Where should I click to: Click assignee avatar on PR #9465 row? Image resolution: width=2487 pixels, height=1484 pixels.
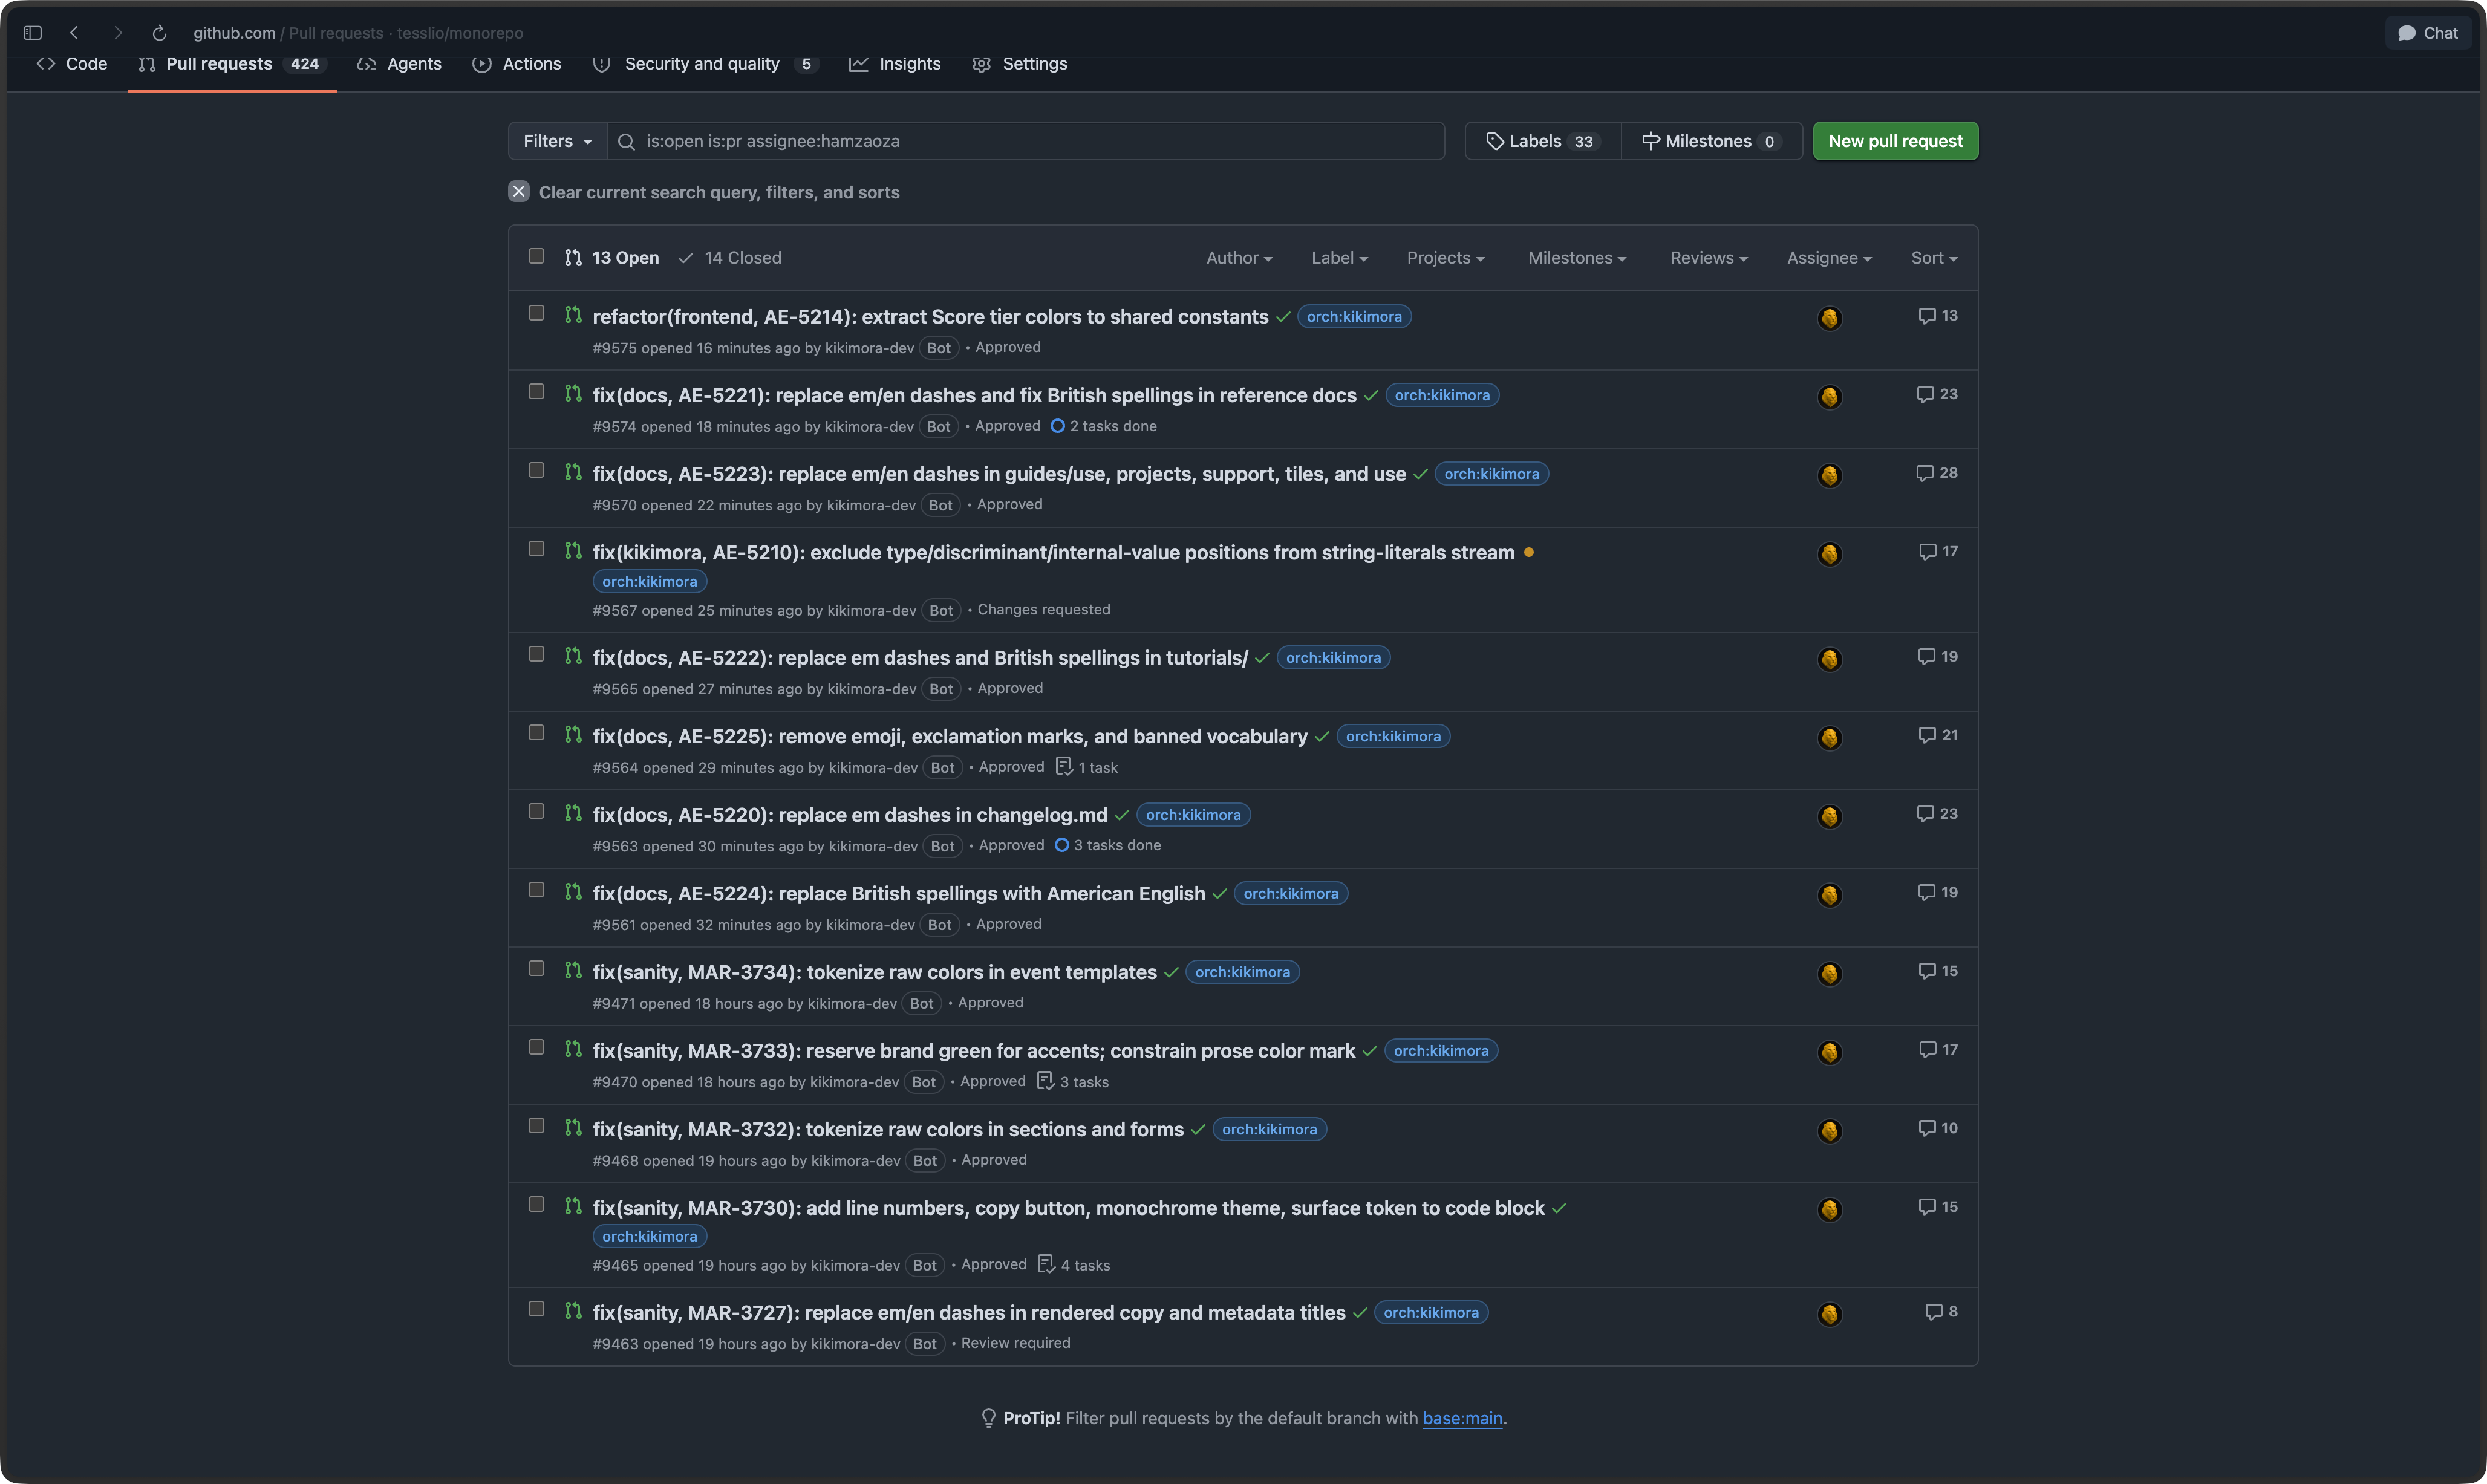pos(1829,1210)
